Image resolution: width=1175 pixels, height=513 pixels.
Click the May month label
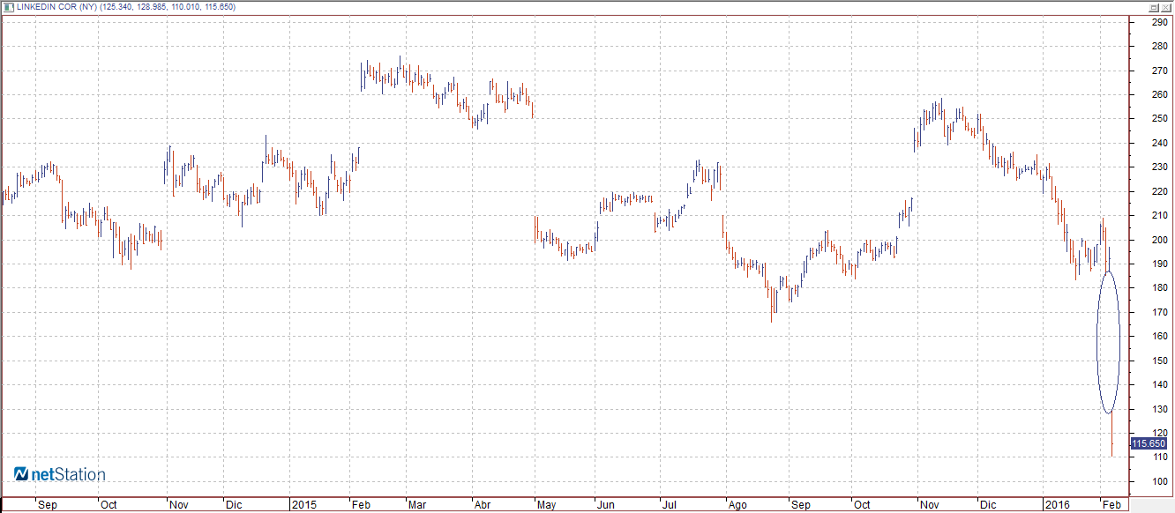click(x=546, y=506)
